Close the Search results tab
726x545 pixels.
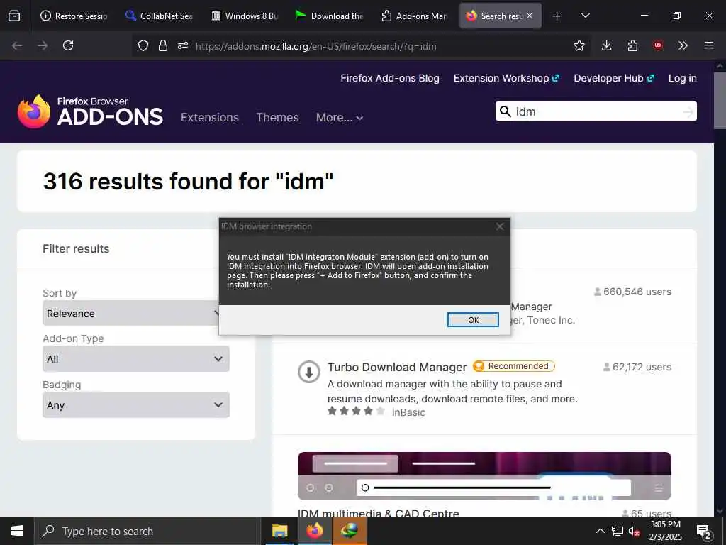tap(530, 16)
